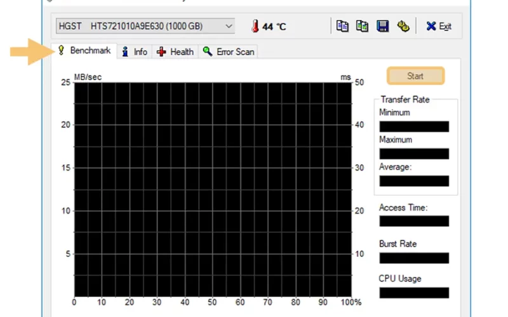Click the copy text to clipboard icon

342,26
